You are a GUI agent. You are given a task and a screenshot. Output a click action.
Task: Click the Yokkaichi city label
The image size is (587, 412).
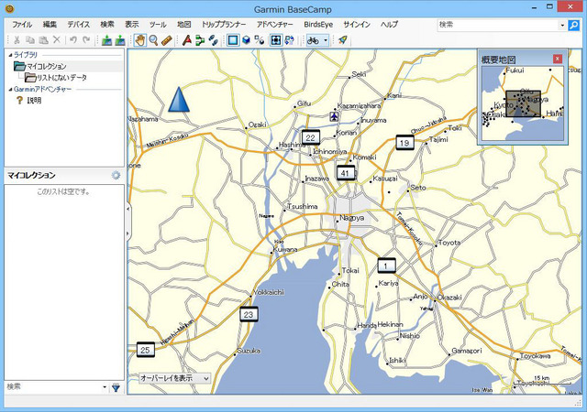(x=269, y=292)
